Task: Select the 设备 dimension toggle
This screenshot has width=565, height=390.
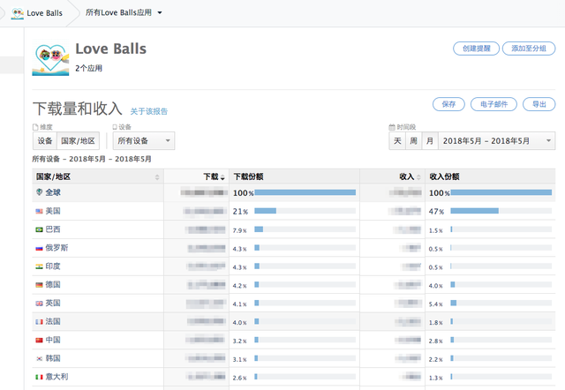Action: (45, 141)
